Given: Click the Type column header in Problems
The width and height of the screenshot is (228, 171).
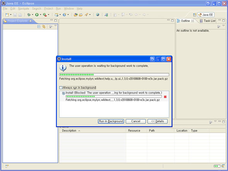Looking at the screenshot, I should [x=199, y=130].
